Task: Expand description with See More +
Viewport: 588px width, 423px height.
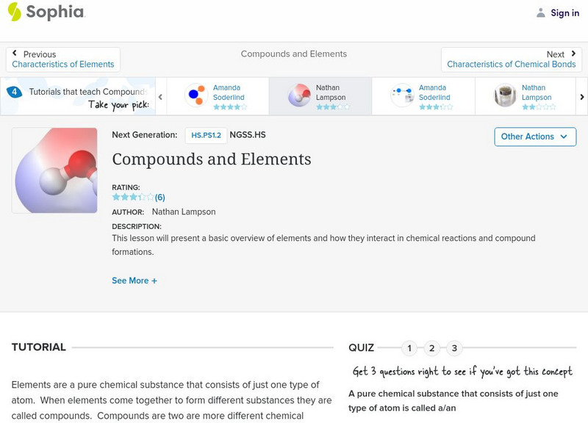Action: point(135,281)
